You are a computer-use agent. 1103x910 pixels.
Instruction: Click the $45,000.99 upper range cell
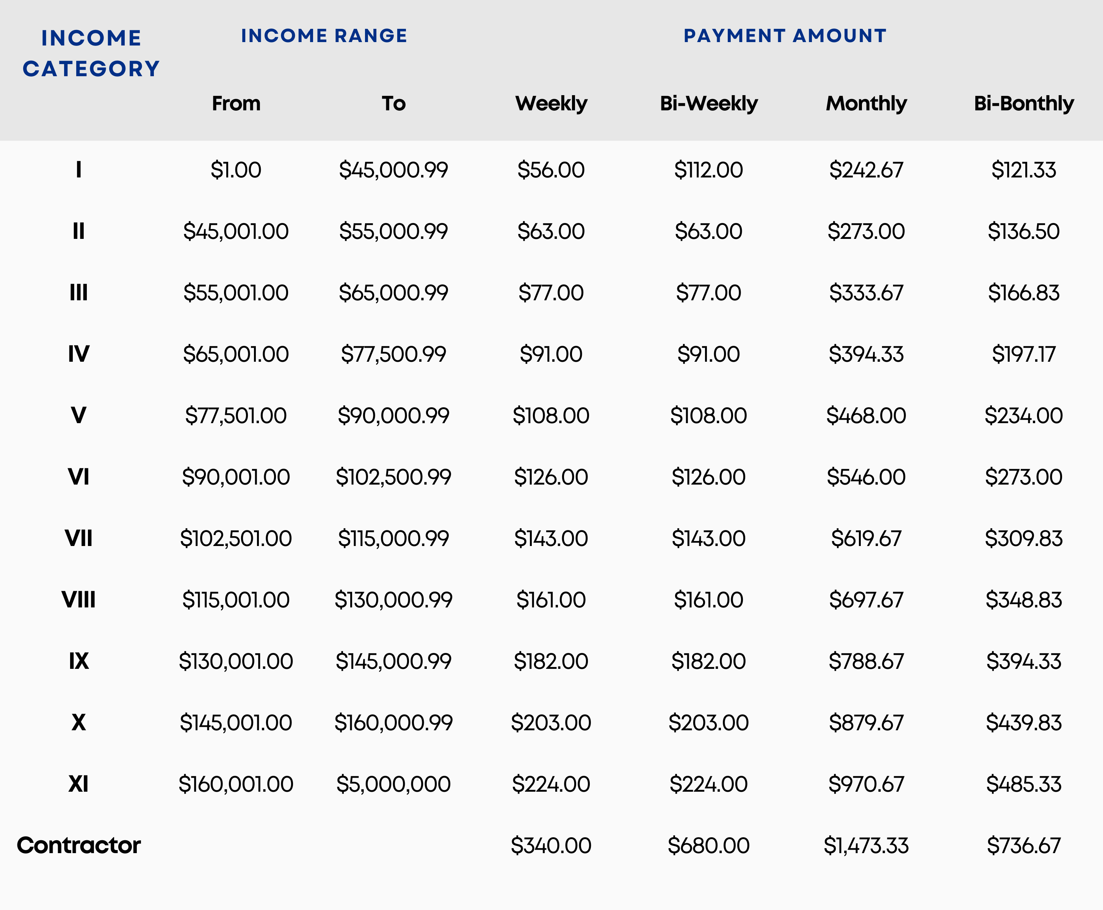(393, 170)
